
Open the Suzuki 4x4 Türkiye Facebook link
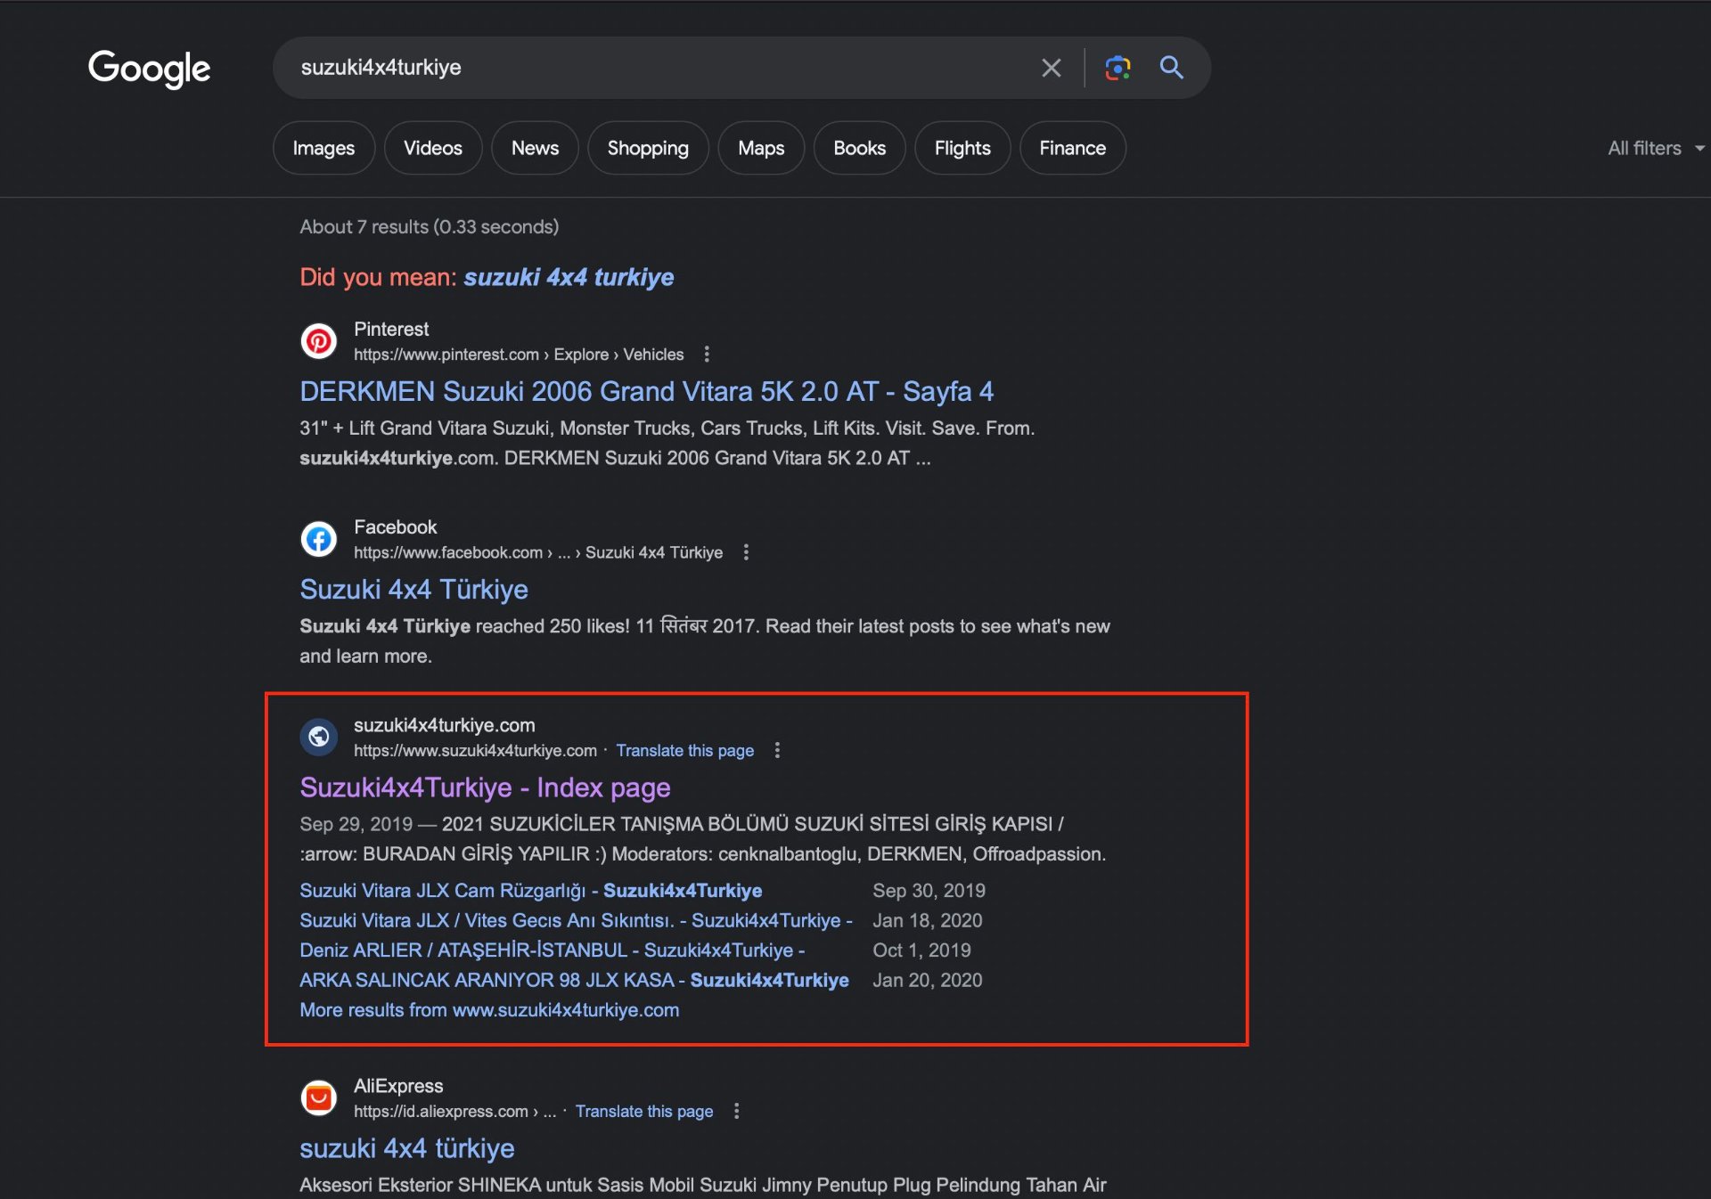(x=413, y=589)
